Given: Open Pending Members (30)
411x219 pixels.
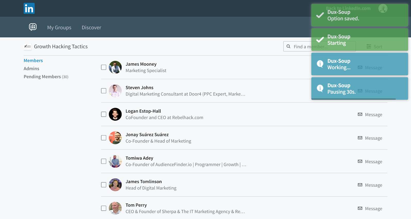Looking at the screenshot, I should 46,77.
